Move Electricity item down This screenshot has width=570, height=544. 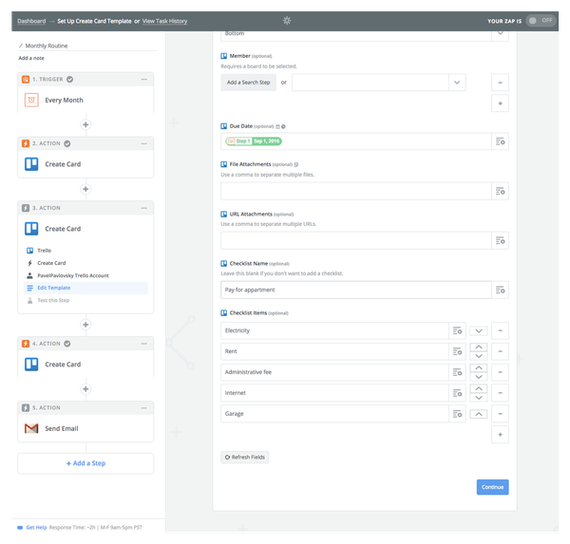[479, 330]
